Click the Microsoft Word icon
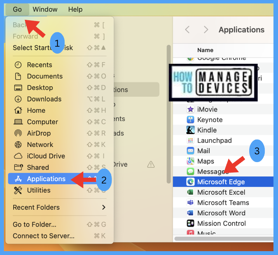This screenshot has height=255, width=278. click(x=191, y=213)
